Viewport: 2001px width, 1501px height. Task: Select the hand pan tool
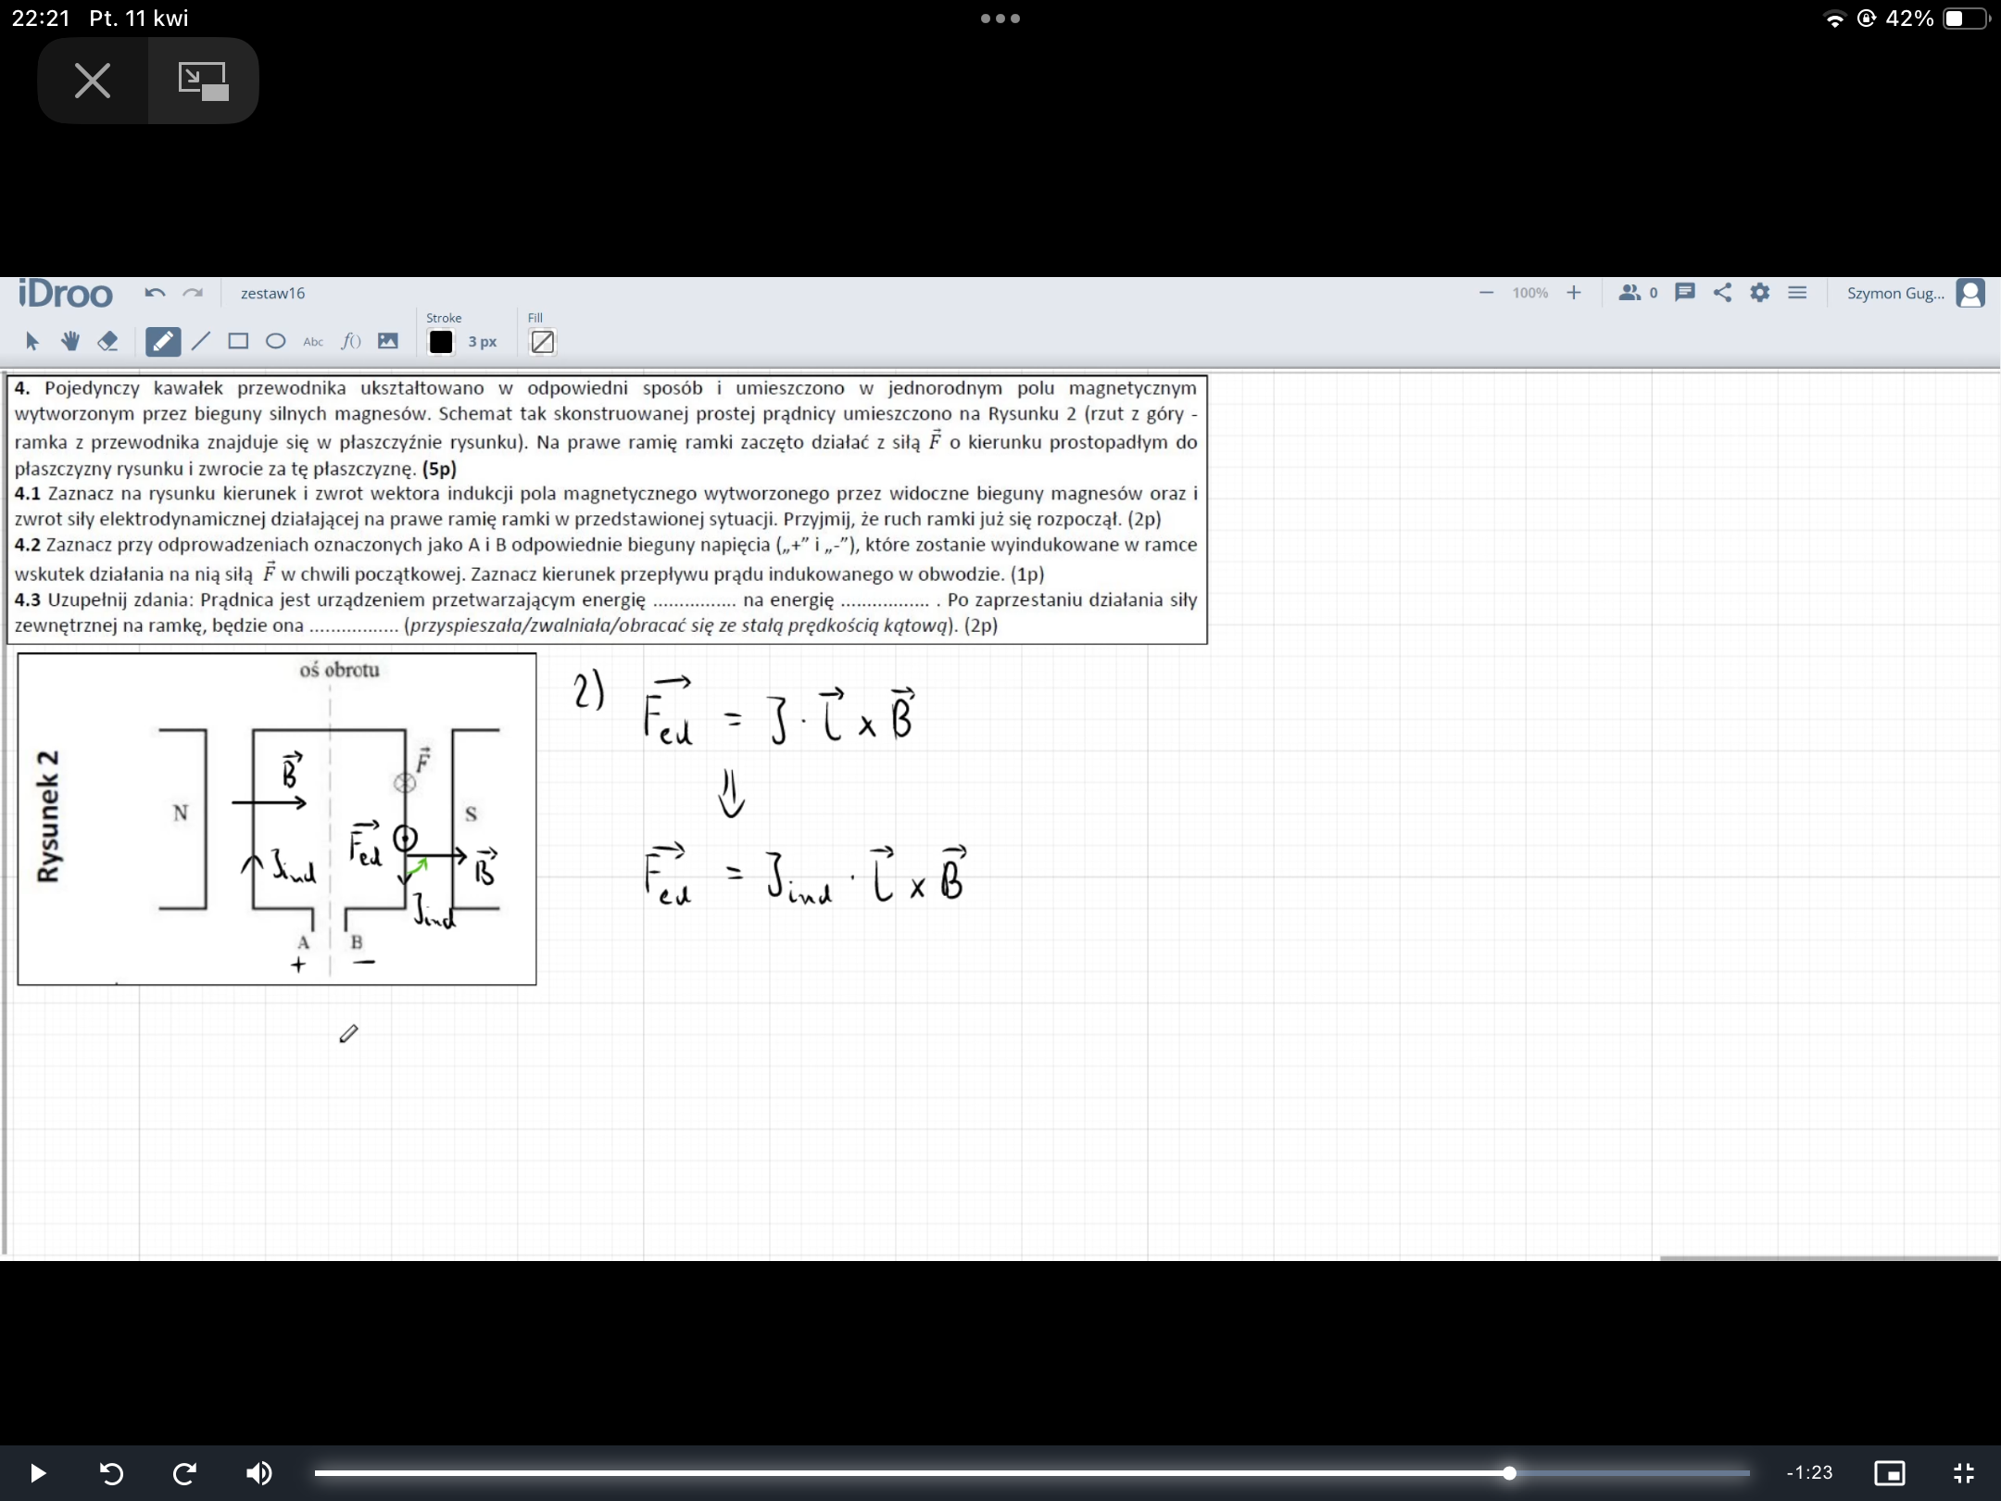click(69, 342)
